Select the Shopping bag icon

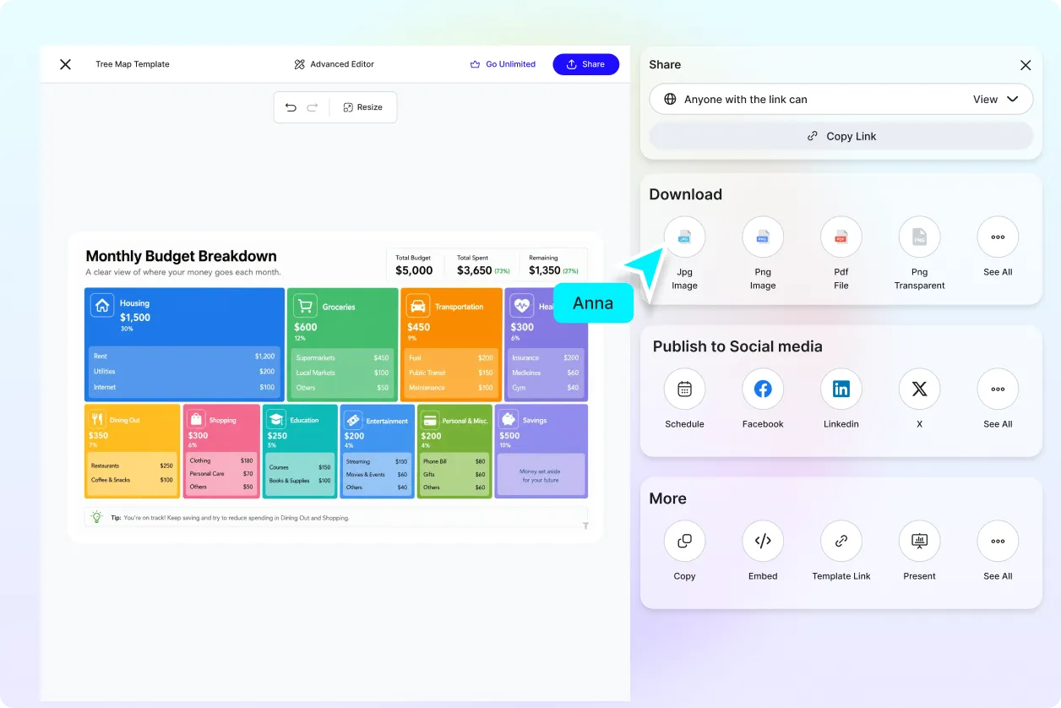196,419
